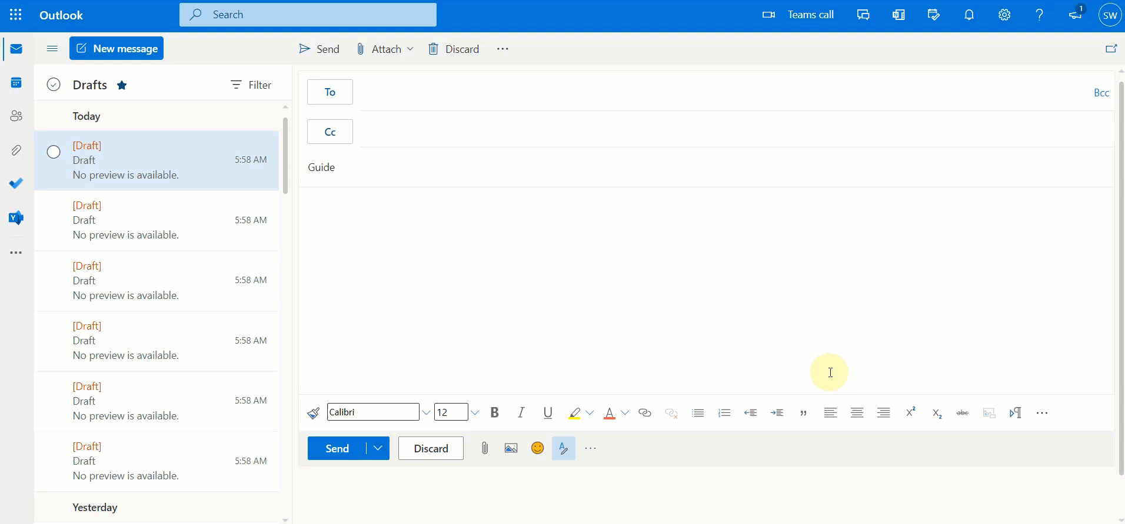Increase the indent
Image resolution: width=1125 pixels, height=524 pixels.
[777, 412]
